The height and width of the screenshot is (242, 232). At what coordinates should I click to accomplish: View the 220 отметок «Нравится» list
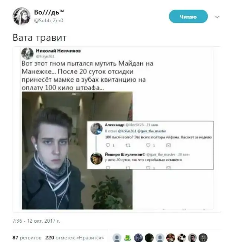pyautogui.click(x=75, y=238)
